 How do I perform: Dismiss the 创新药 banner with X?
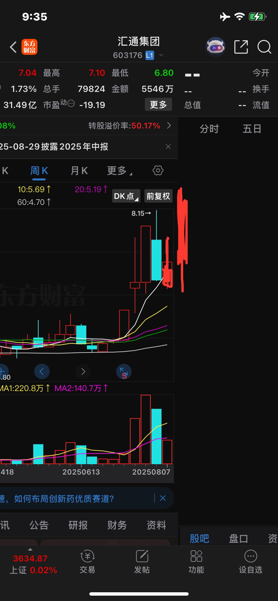click(163, 498)
